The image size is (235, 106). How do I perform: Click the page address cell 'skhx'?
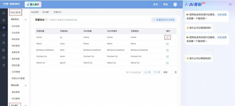[x=62, y=50]
